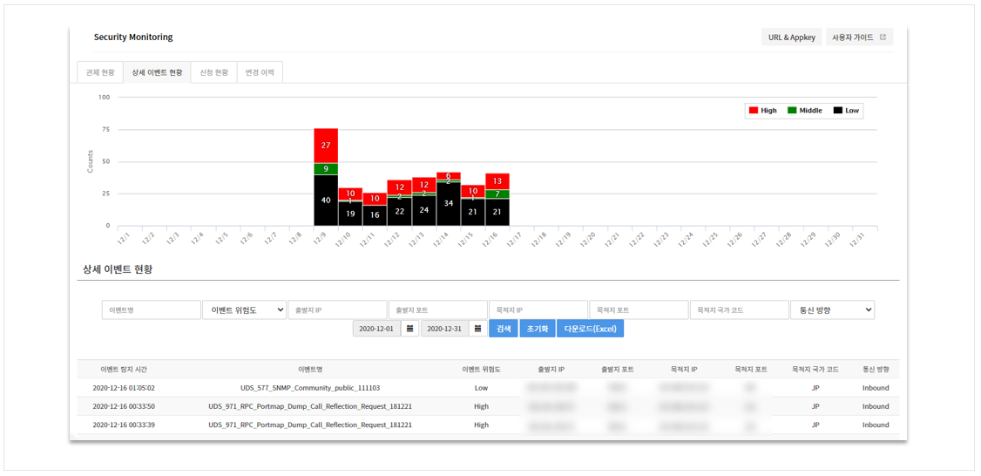981x476 pixels.
Task: Click the 이벤트 탐지 시간 column header
Action: (123, 370)
